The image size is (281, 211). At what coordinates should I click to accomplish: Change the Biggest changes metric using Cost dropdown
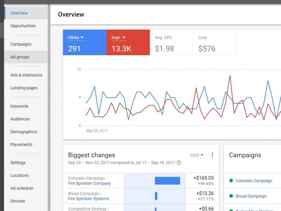click(197, 155)
